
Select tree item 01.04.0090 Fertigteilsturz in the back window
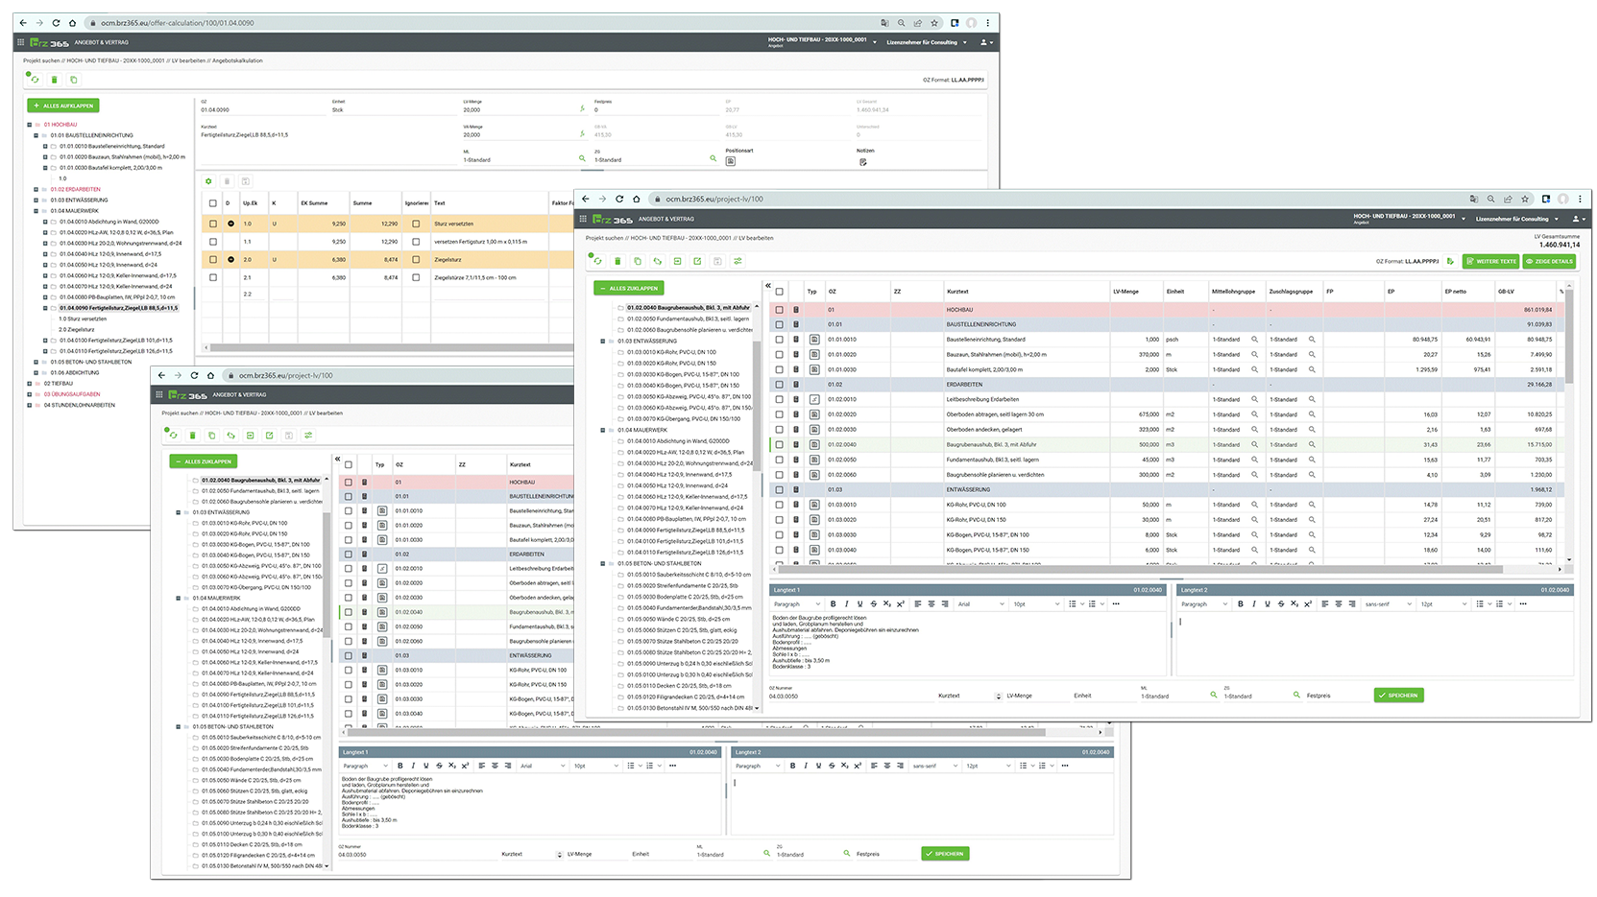[119, 308]
